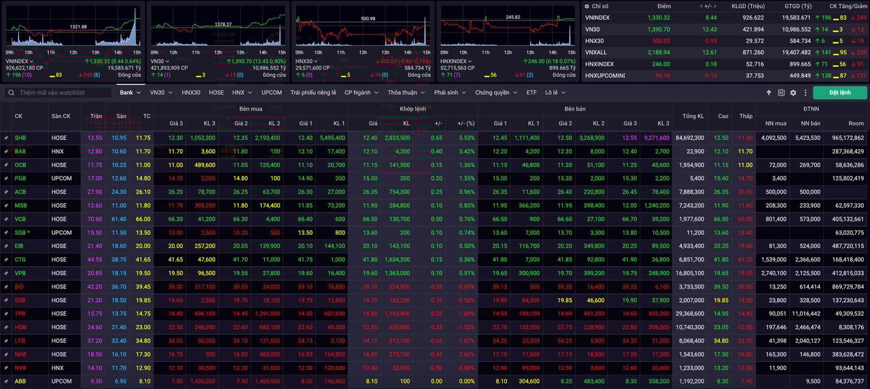Toggle pin on the CTG row
The image size is (870, 389).
6,259
